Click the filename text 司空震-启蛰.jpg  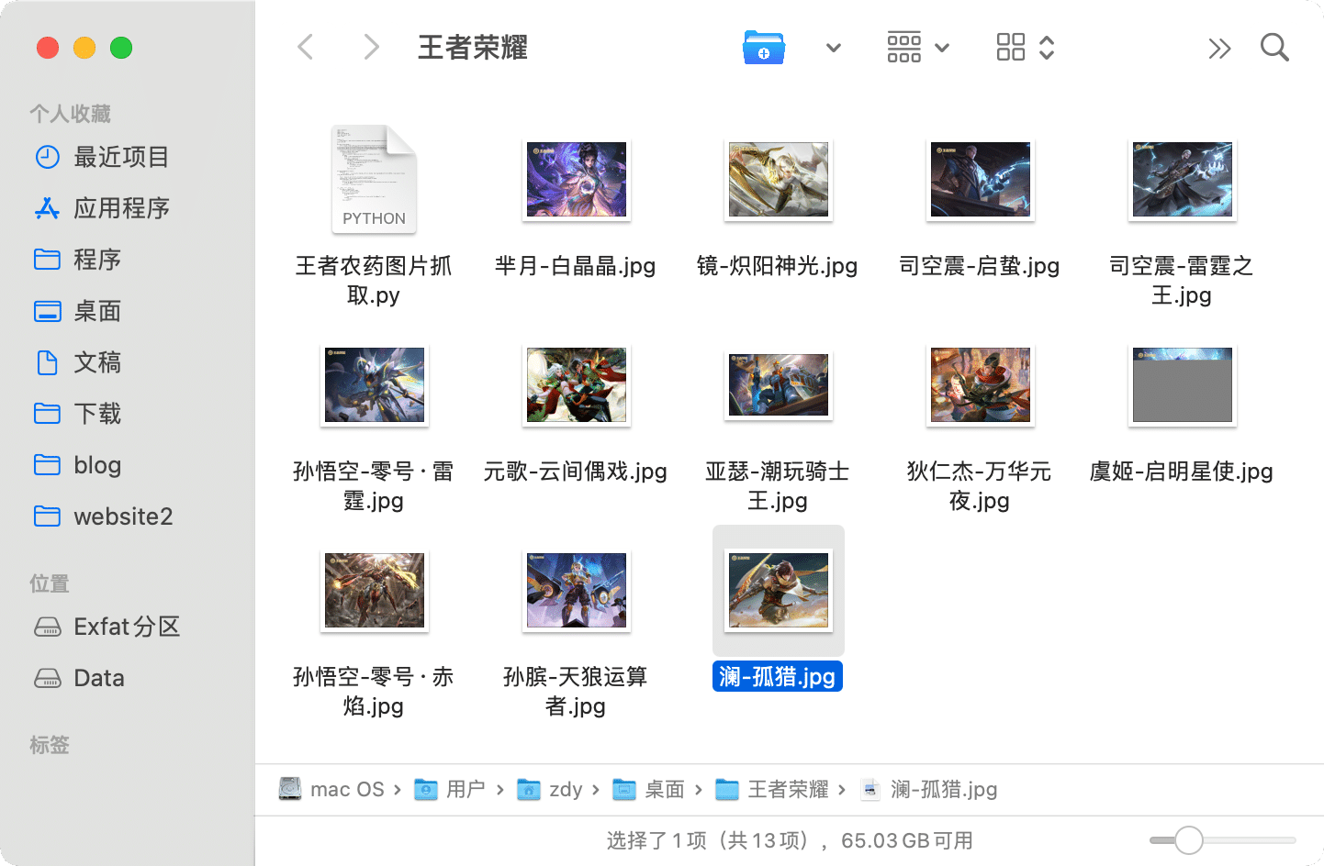click(x=980, y=266)
